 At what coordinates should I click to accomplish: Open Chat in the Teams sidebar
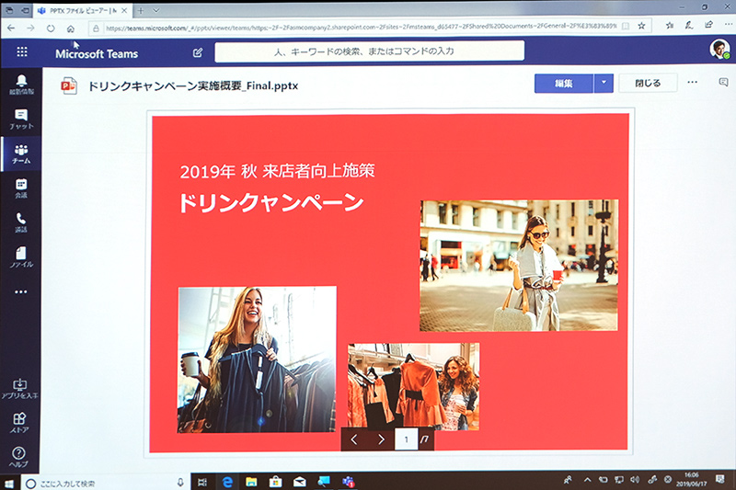(x=21, y=120)
